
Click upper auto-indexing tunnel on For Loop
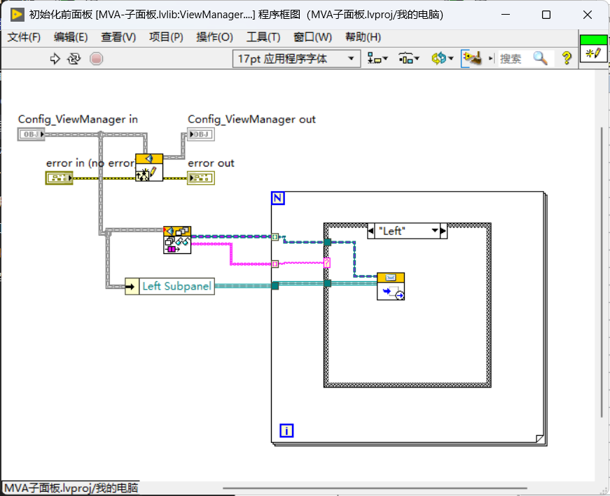tap(275, 236)
